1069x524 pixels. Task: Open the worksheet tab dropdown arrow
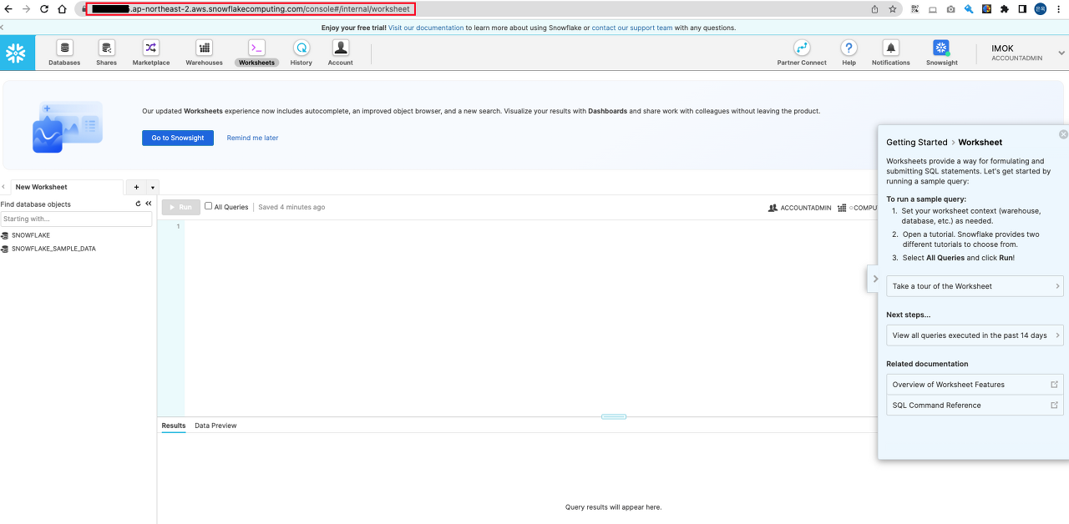pos(152,188)
